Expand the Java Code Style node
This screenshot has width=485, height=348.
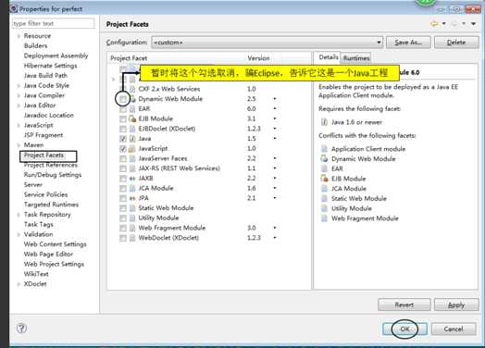(x=19, y=86)
